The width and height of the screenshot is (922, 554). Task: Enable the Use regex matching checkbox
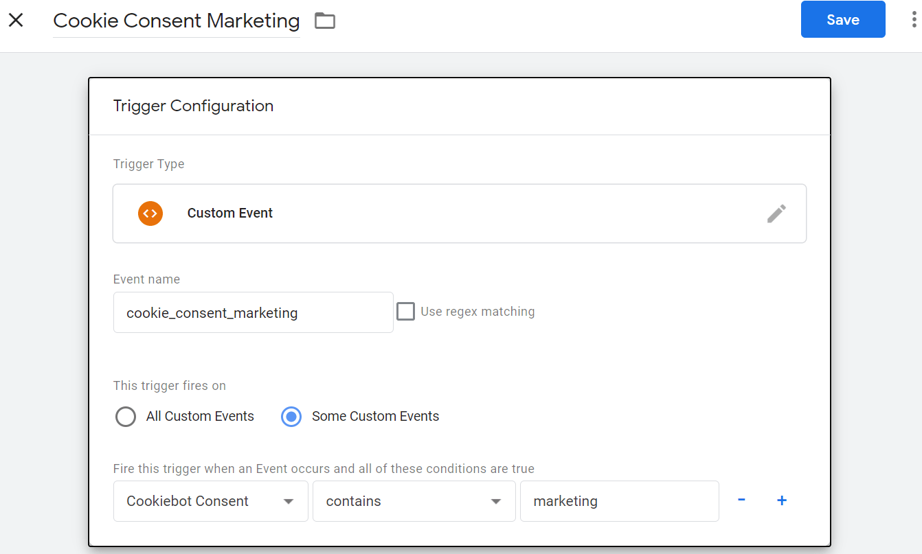pos(405,311)
